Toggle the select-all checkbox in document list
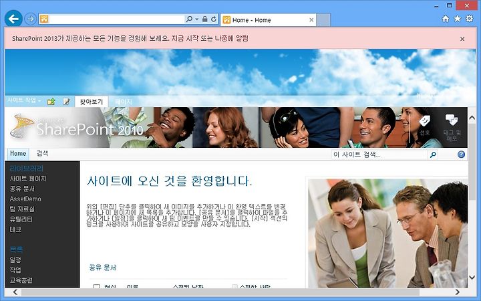The width and height of the screenshot is (481, 301). [96, 286]
